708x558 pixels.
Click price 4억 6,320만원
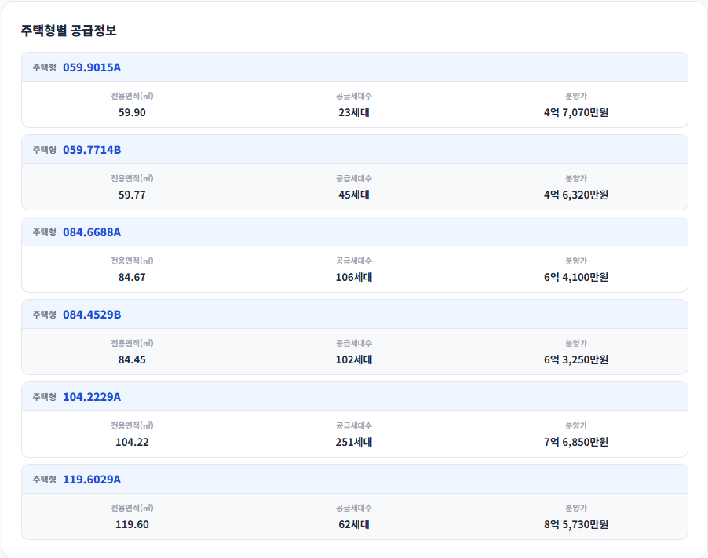(576, 195)
